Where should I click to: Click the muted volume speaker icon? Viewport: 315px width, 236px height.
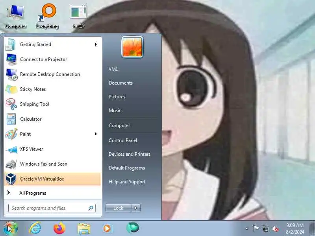(275, 229)
